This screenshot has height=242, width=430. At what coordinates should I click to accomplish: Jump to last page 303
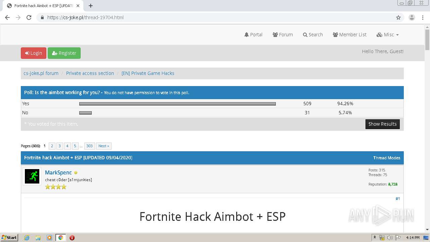pos(89,146)
